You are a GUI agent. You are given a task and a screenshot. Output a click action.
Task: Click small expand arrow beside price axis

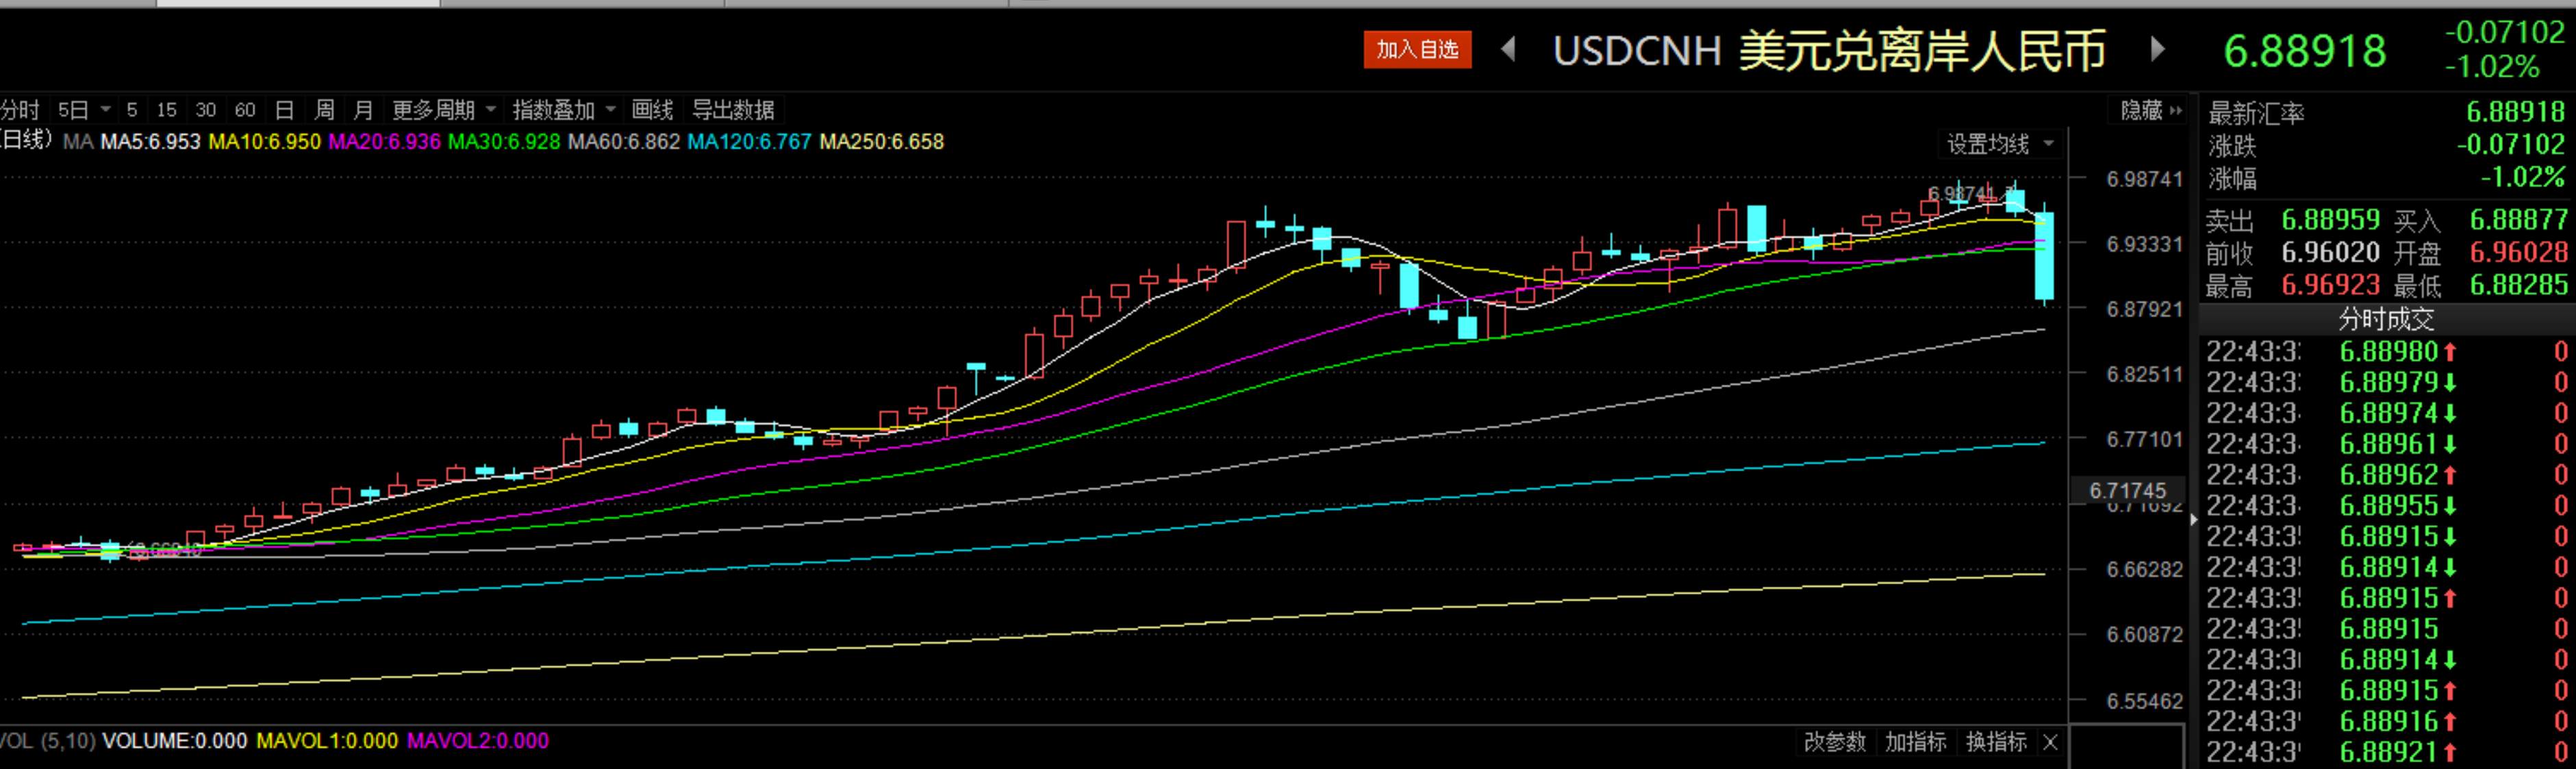point(2193,520)
